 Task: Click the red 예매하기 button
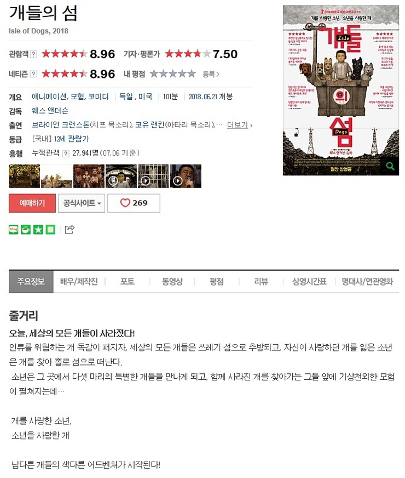[32, 203]
